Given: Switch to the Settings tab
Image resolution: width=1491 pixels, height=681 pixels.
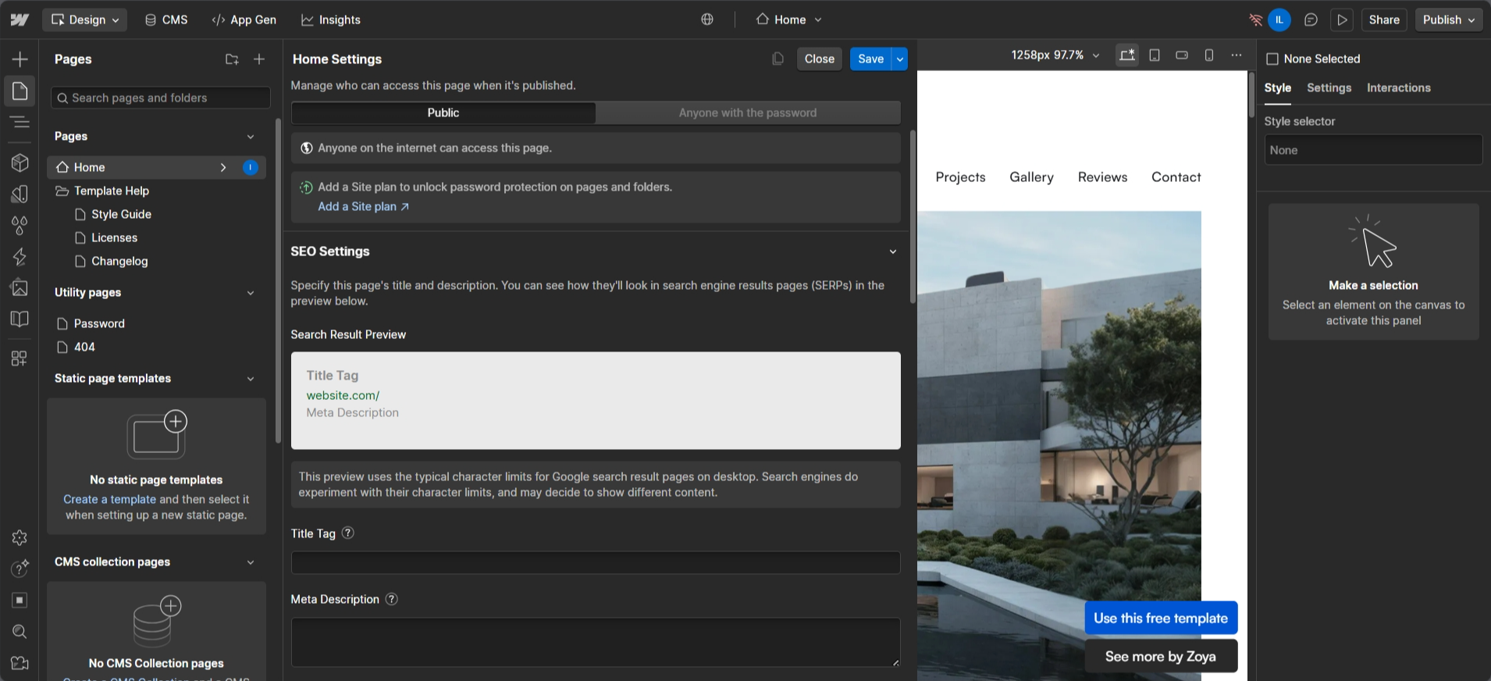Looking at the screenshot, I should (1329, 87).
